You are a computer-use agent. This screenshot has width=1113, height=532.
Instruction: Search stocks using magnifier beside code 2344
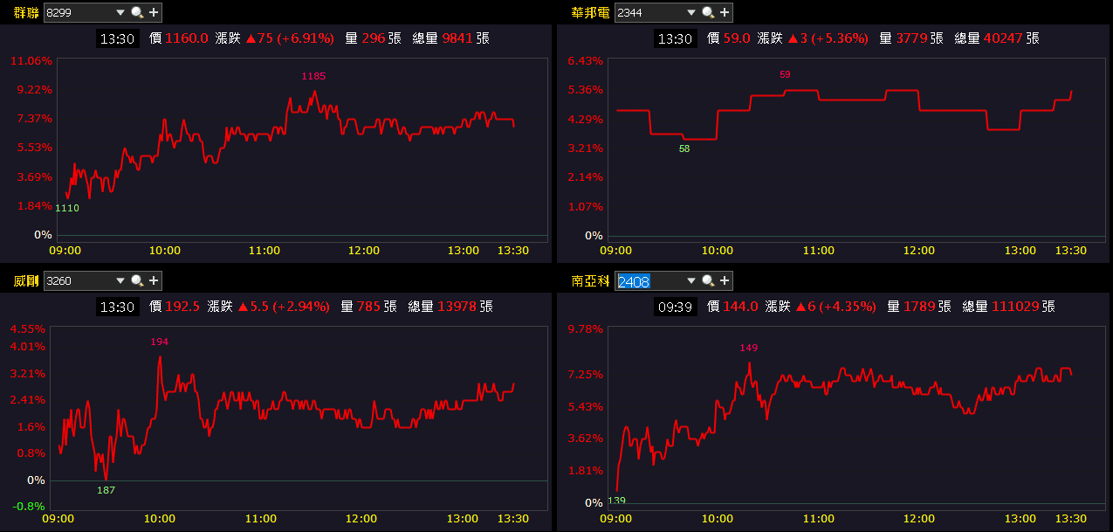pos(708,12)
